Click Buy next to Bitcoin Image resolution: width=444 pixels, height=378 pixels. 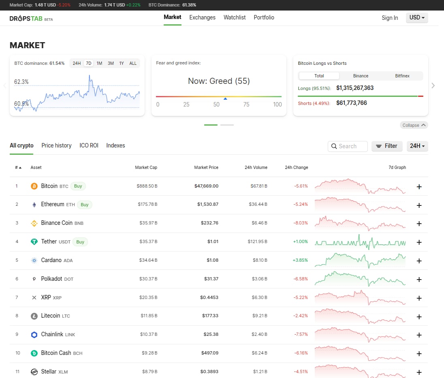[78, 186]
